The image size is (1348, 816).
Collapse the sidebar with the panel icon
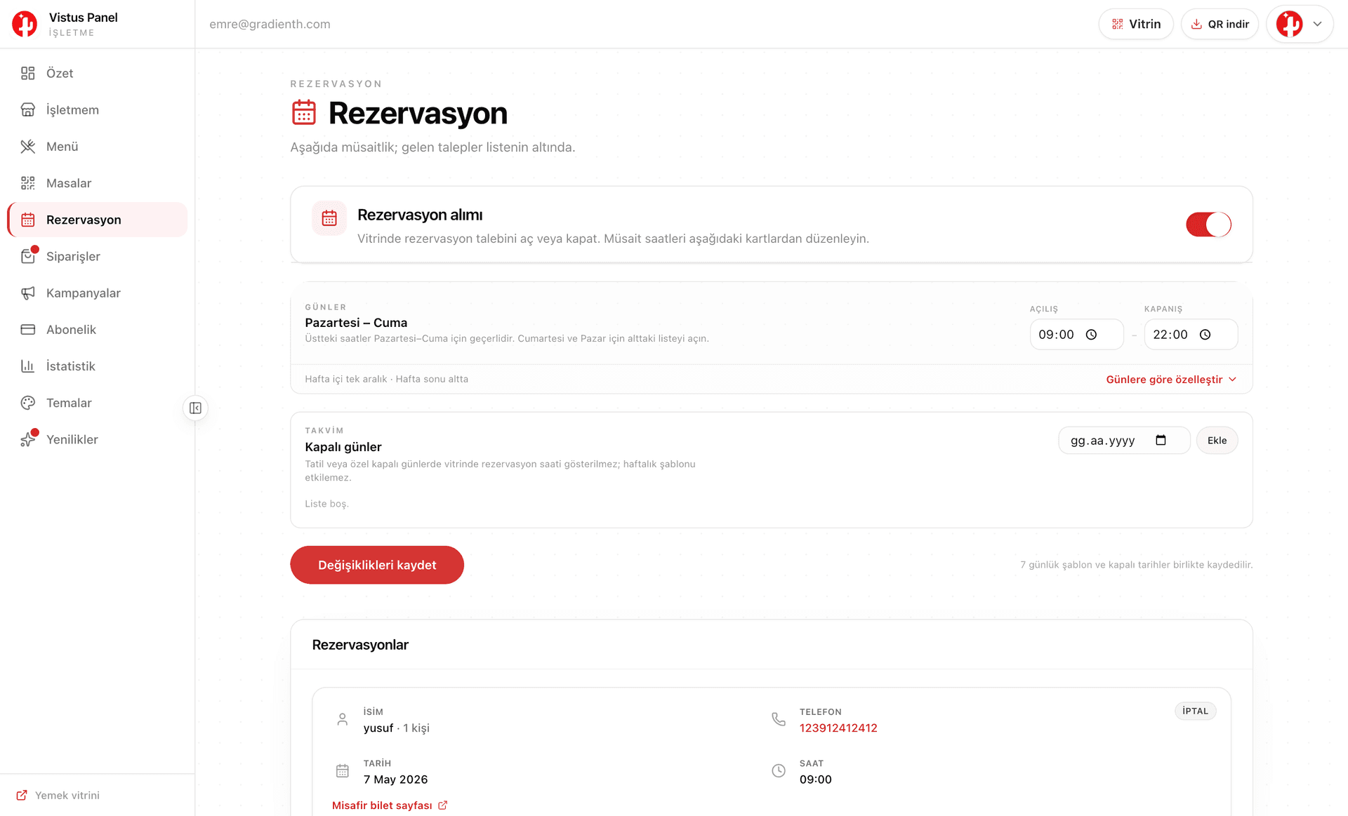(x=195, y=408)
